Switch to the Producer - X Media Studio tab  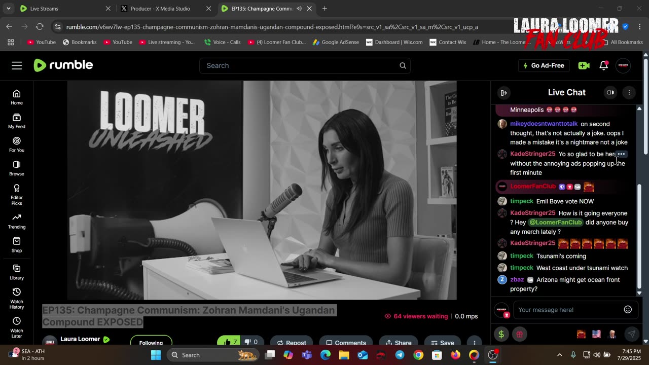tap(166, 9)
